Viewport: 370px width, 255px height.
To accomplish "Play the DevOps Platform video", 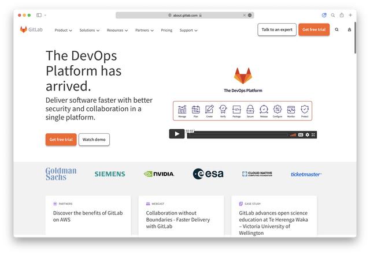I will tap(177, 134).
